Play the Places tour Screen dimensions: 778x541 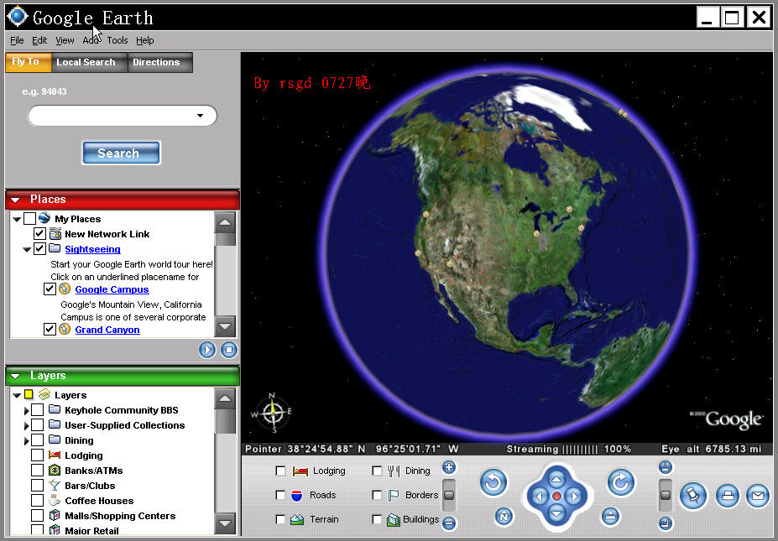coord(207,350)
